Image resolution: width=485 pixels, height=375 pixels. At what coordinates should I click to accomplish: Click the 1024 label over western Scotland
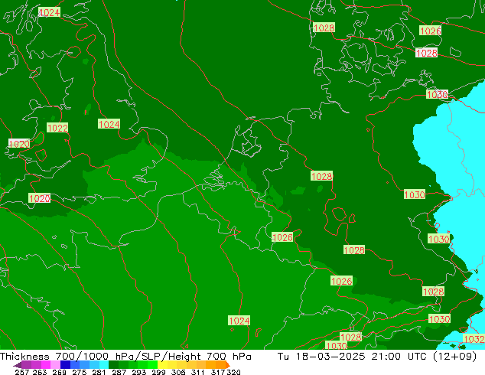(x=49, y=12)
